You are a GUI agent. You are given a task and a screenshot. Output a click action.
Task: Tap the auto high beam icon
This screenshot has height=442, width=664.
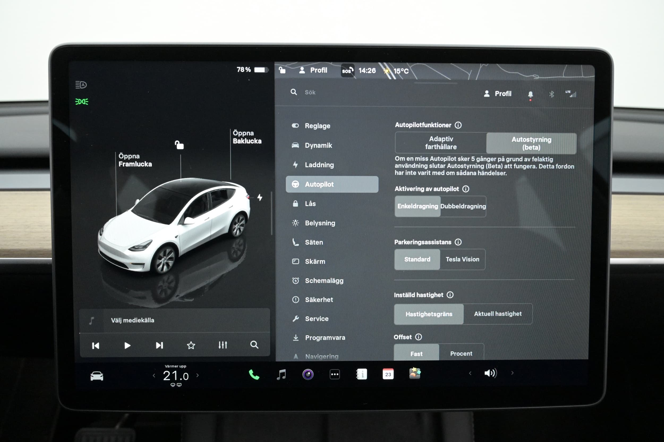click(81, 85)
